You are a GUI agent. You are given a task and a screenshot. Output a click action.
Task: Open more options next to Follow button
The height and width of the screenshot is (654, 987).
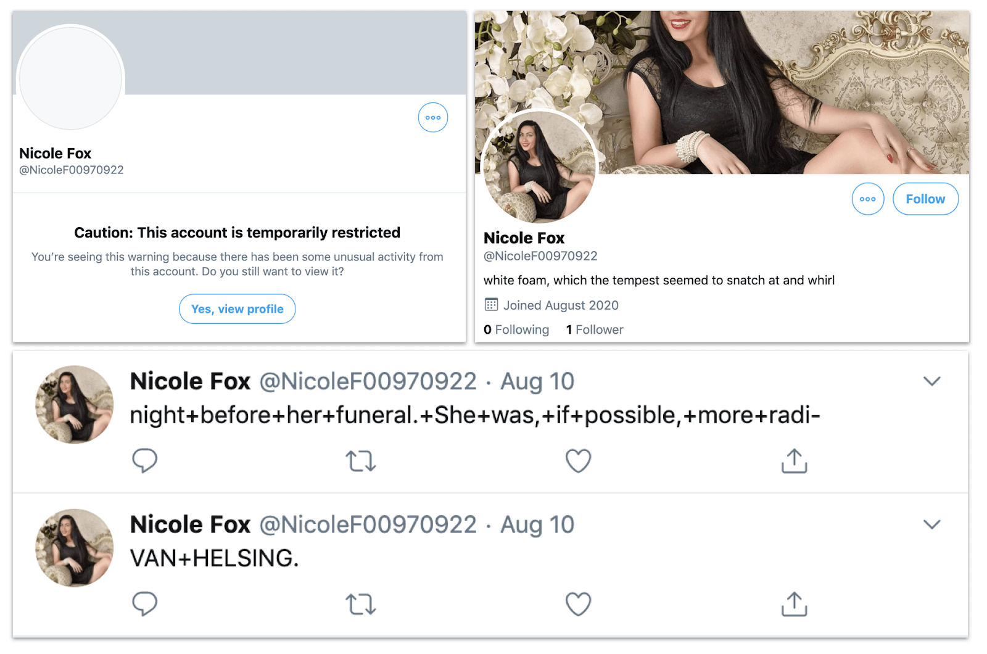(867, 199)
